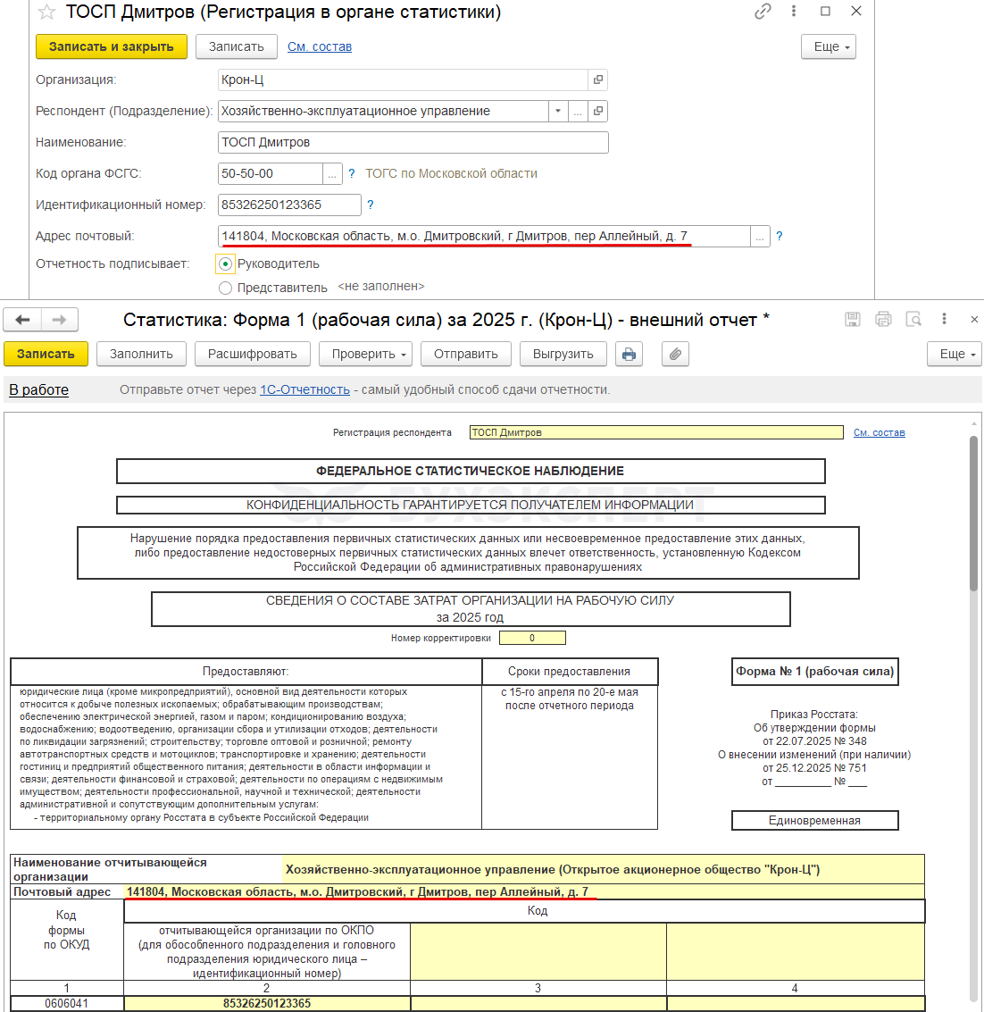Copy link icon in ТОСП Дмитров title bar
Viewport: 984px width, 1012px height.
[x=763, y=12]
